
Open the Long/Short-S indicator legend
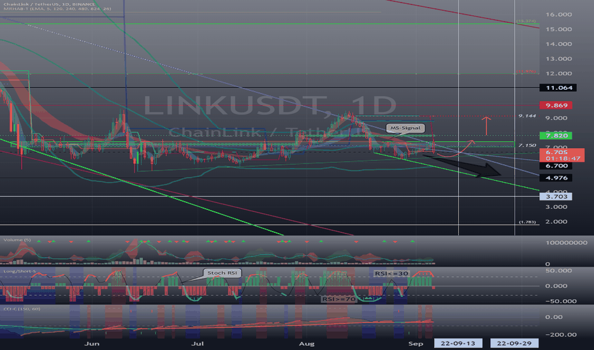pyautogui.click(x=20, y=271)
